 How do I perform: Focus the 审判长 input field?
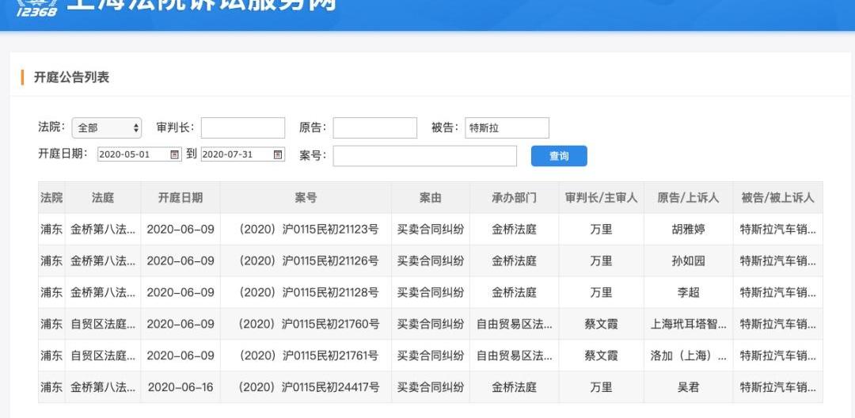point(243,128)
